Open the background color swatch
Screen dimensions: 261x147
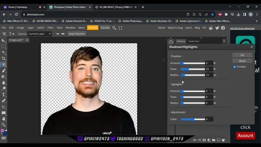point(5,133)
